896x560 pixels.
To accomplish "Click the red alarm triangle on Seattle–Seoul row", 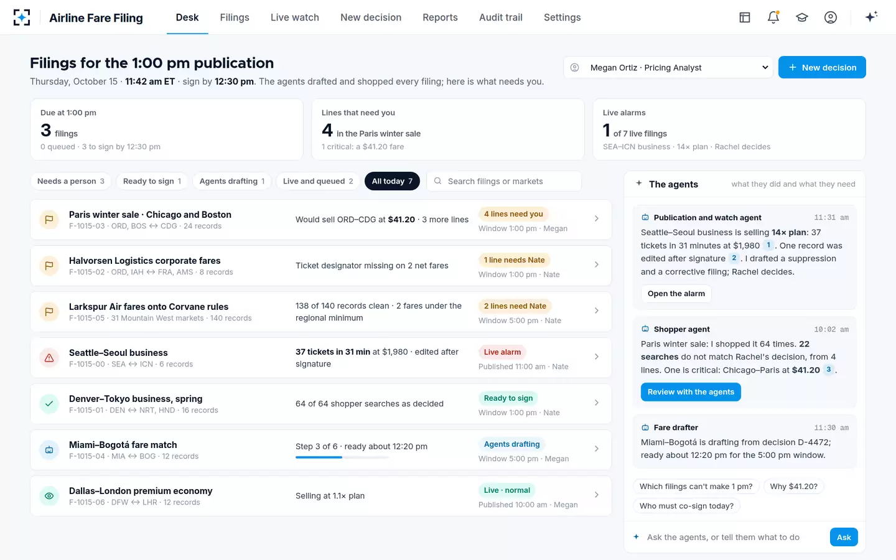I will click(49, 358).
